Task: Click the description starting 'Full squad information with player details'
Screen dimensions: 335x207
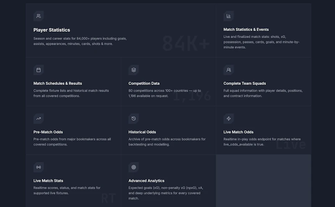Action: 263,93
